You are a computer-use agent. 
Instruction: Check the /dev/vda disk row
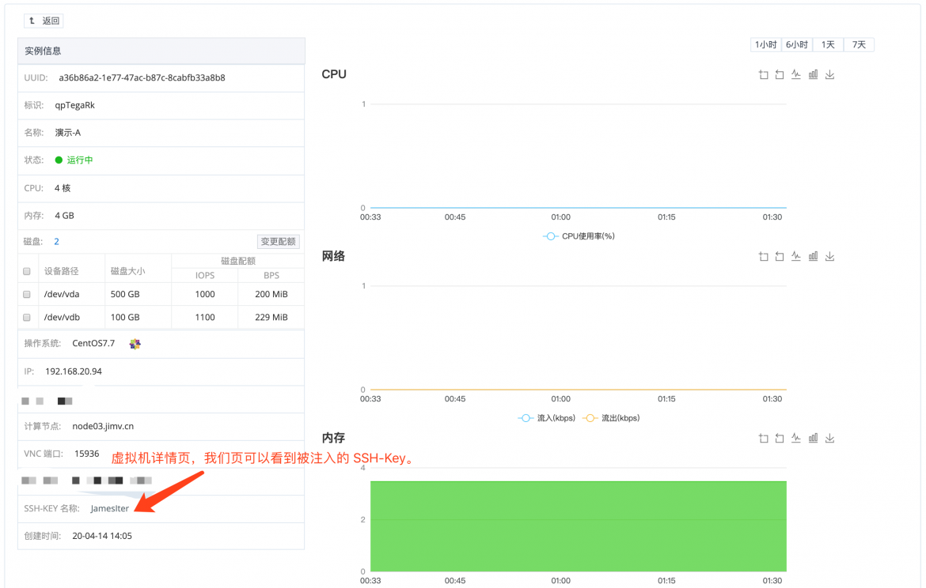[27, 294]
